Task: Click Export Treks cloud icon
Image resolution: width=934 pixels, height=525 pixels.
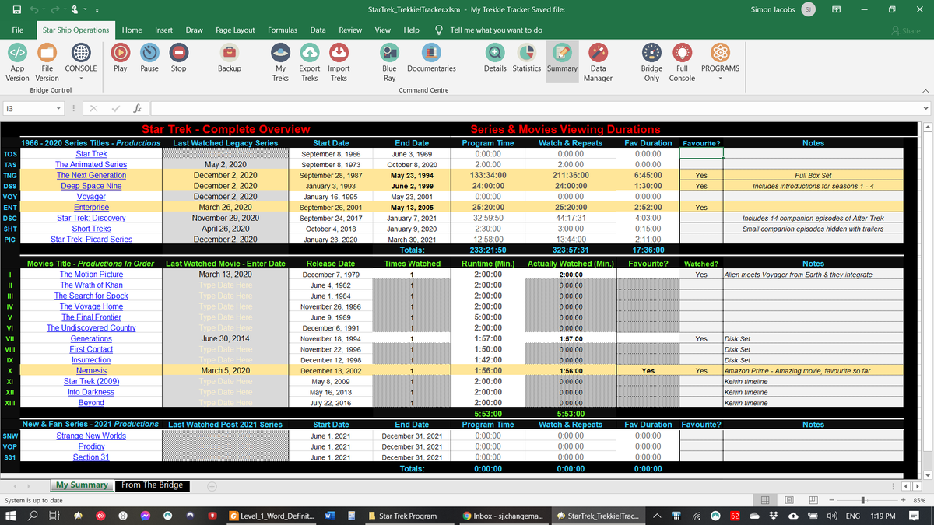Action: click(310, 53)
